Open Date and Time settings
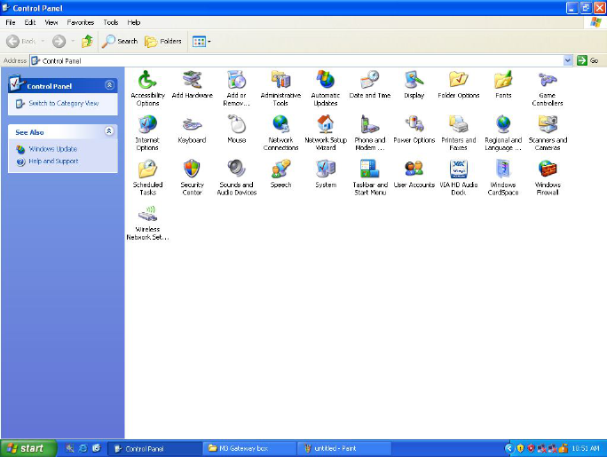This screenshot has width=607, height=457. pyautogui.click(x=370, y=84)
